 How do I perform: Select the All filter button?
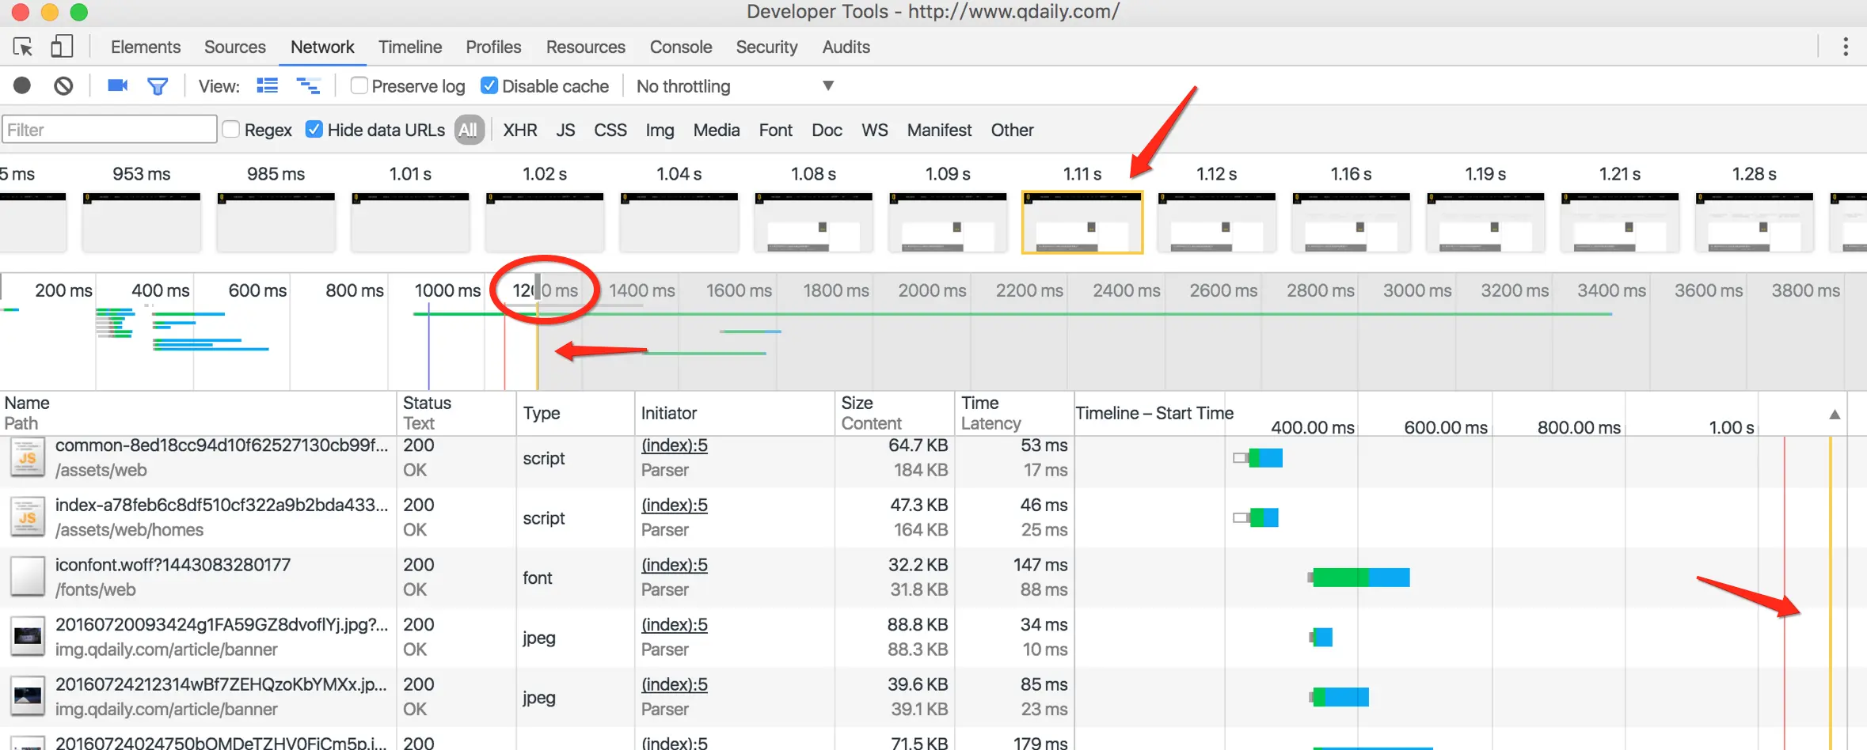click(x=469, y=130)
